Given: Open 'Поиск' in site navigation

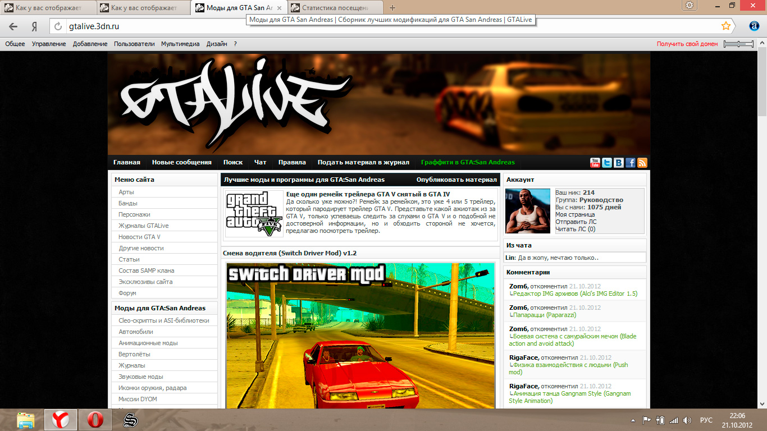Looking at the screenshot, I should (x=233, y=162).
